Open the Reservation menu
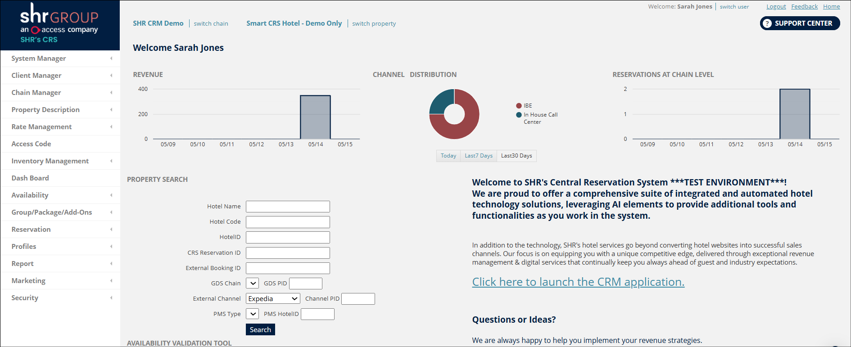 (60, 230)
